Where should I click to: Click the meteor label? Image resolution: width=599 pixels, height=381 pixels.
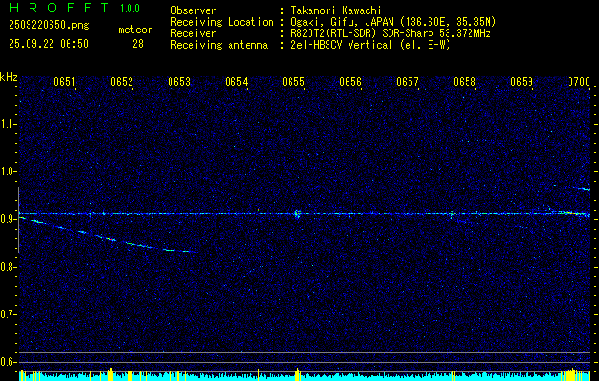pos(135,30)
